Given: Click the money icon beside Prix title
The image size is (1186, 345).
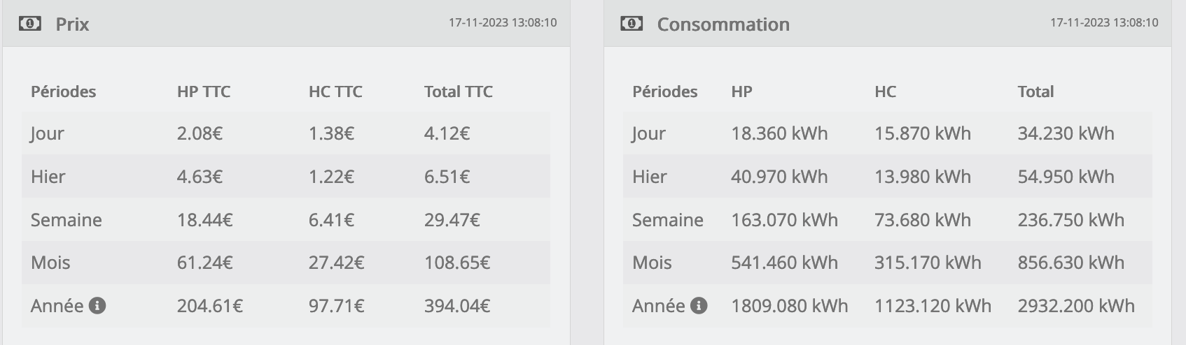Looking at the screenshot, I should click(29, 24).
